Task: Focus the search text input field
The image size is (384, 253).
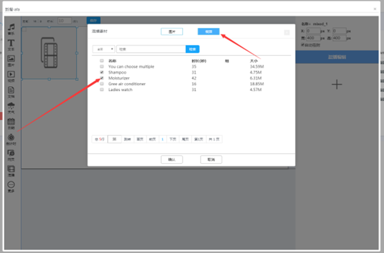Action: coord(151,49)
